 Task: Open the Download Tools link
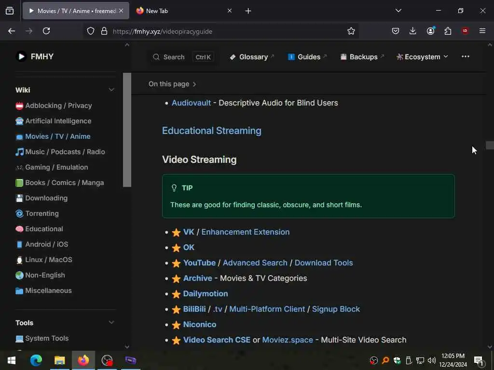click(324, 263)
